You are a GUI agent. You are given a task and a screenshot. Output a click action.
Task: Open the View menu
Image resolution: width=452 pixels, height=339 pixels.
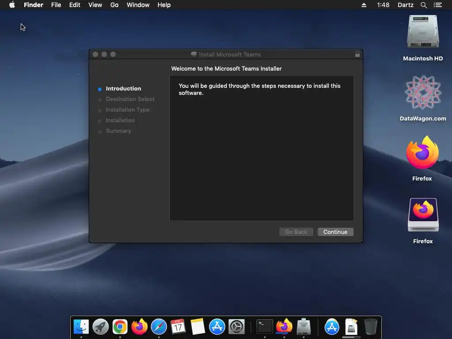[95, 5]
